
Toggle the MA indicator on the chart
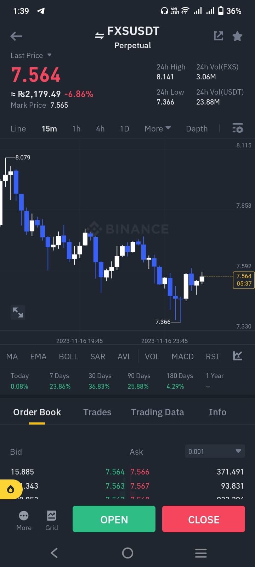pos(12,356)
